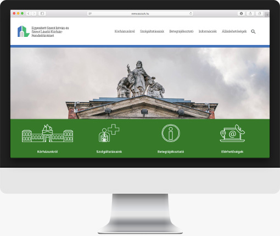Screen dimensions: 280x236
Task: Click the browser address bar
Action: click(140, 14)
